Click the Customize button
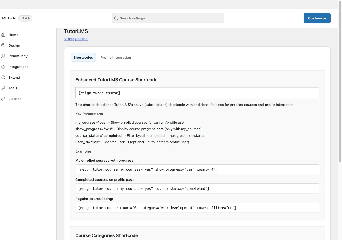Image resolution: width=342 pixels, height=240 pixels. [317, 18]
